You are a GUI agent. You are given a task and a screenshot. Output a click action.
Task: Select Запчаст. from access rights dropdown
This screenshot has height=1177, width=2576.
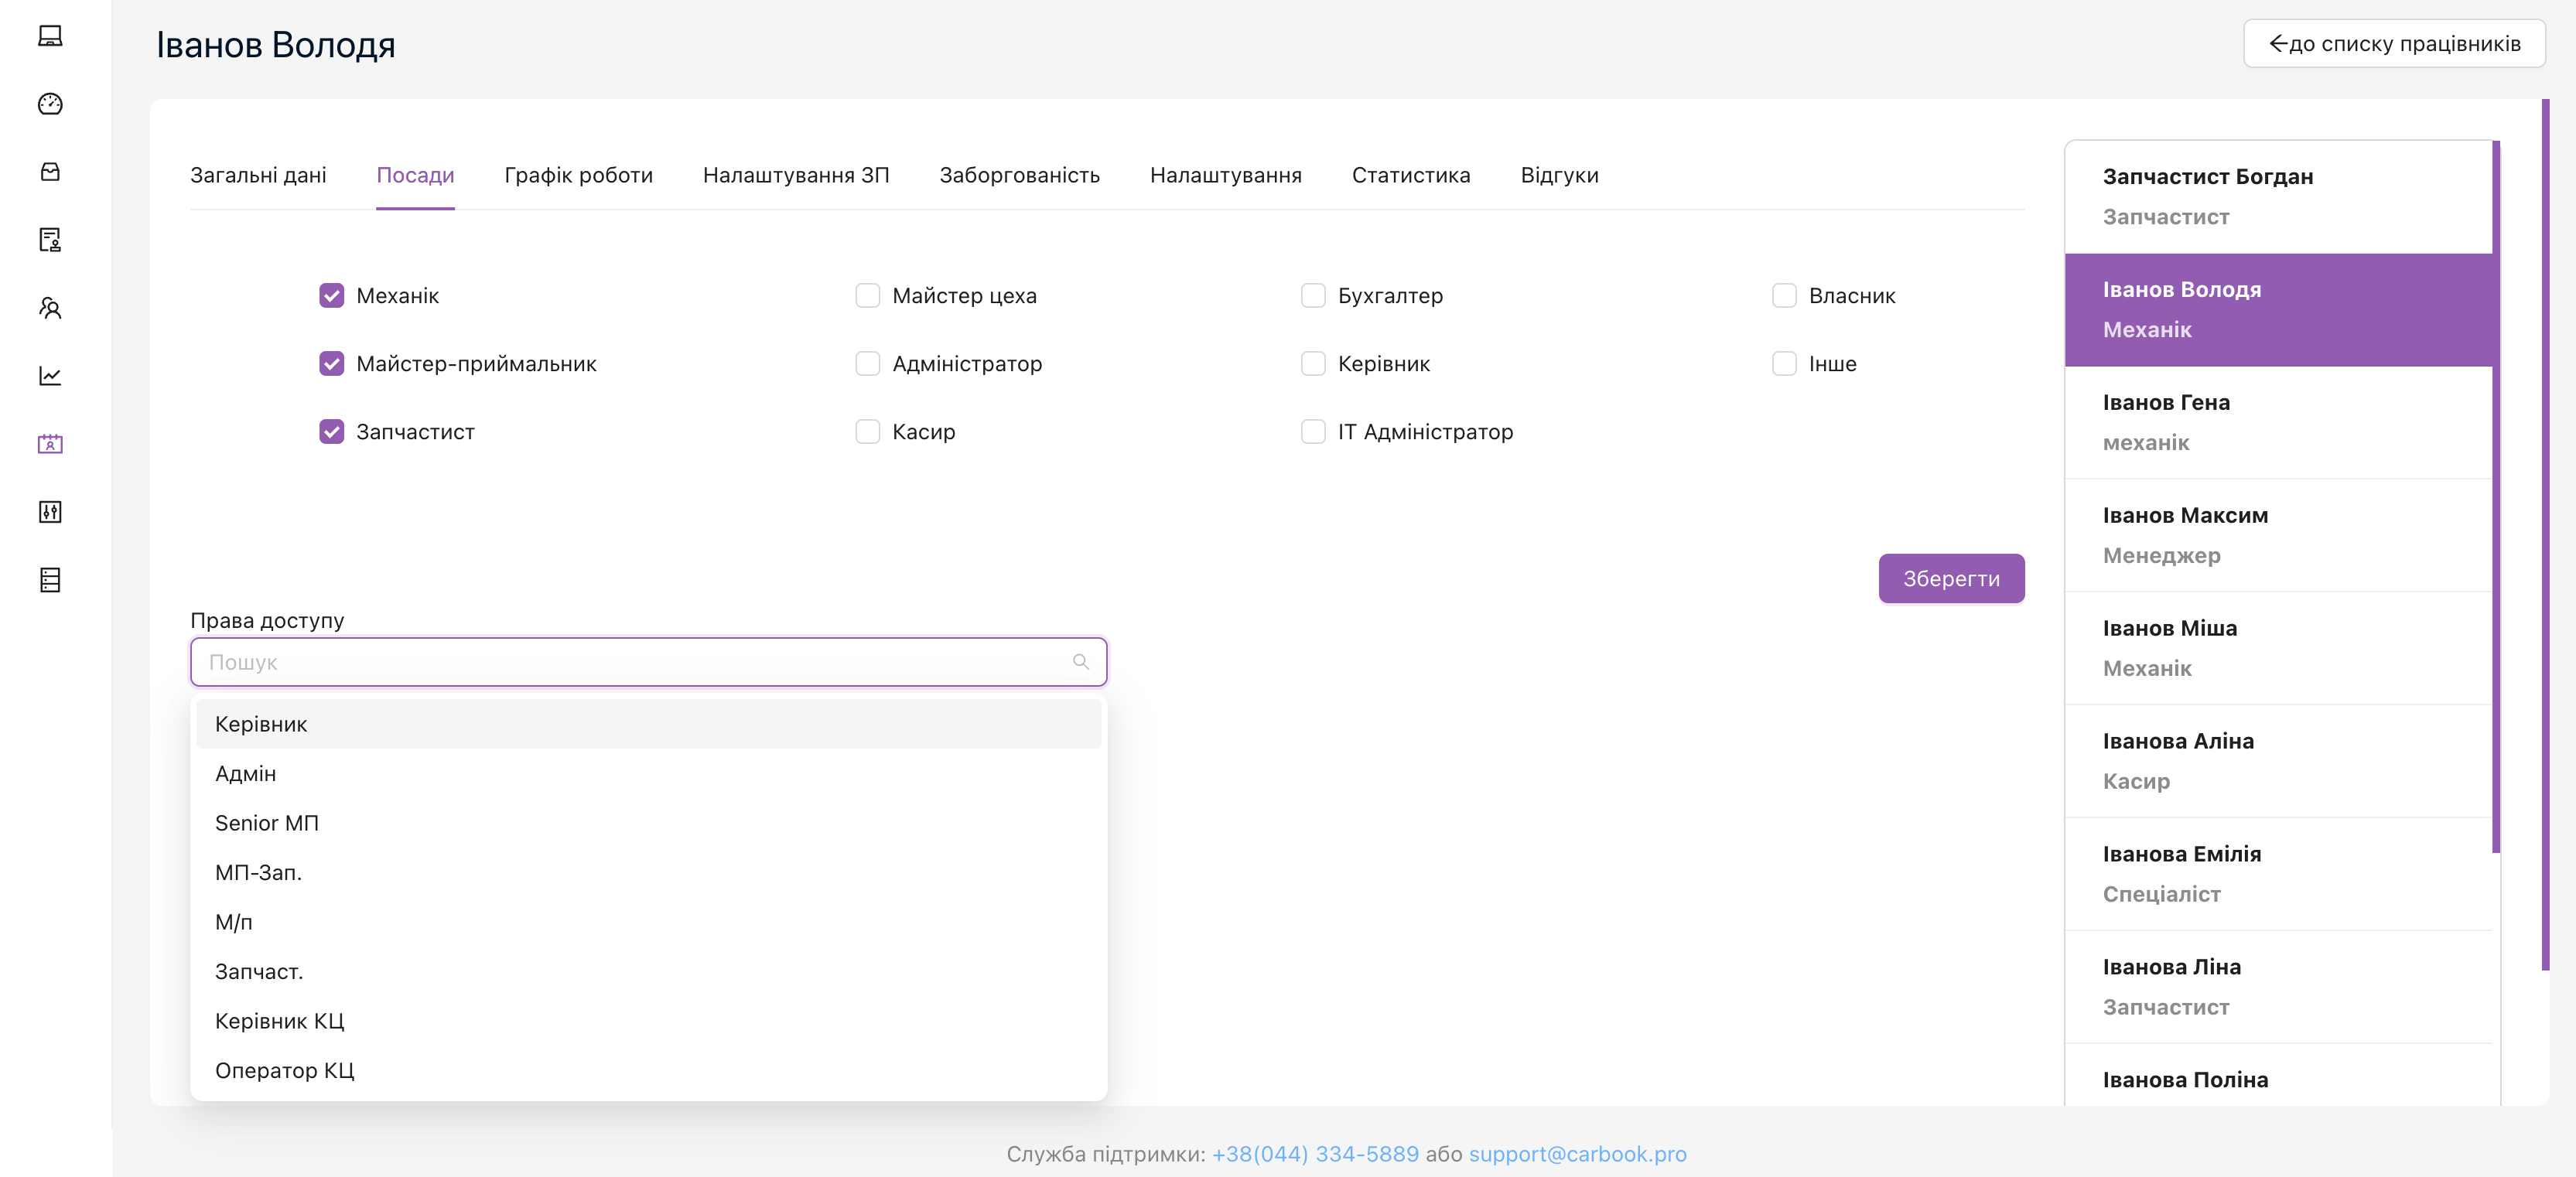(258, 971)
